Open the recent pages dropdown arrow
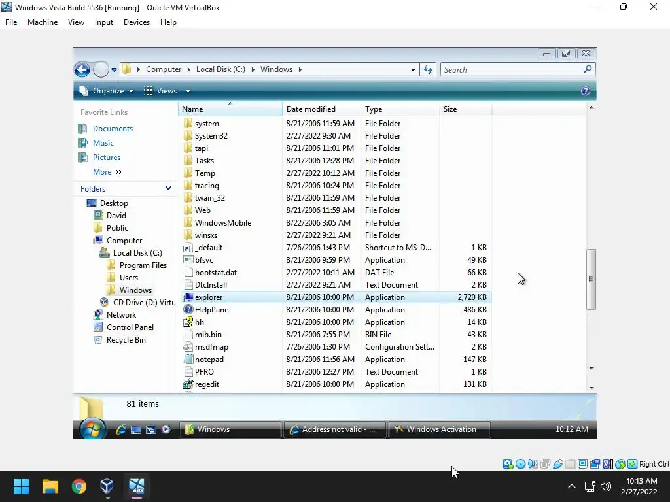 (114, 69)
